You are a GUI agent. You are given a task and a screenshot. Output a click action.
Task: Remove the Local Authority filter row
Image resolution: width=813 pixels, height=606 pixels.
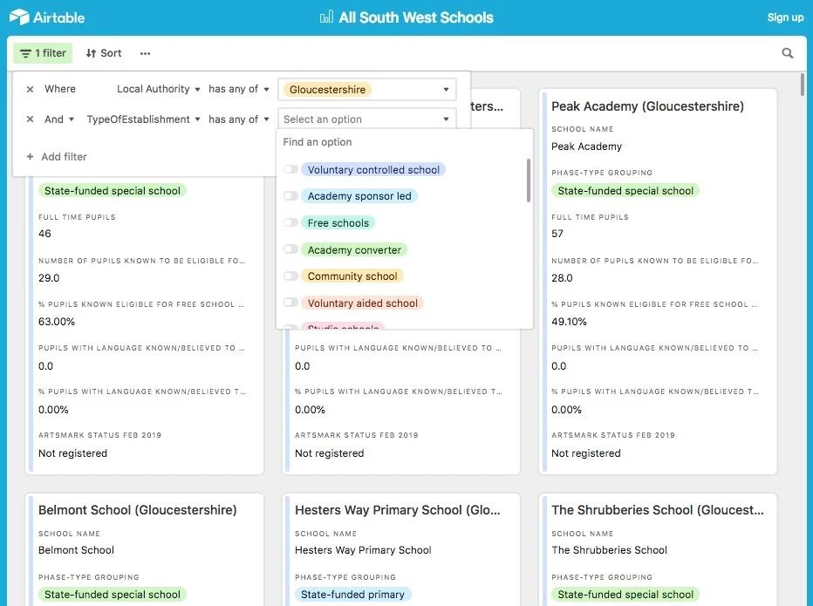(x=30, y=89)
